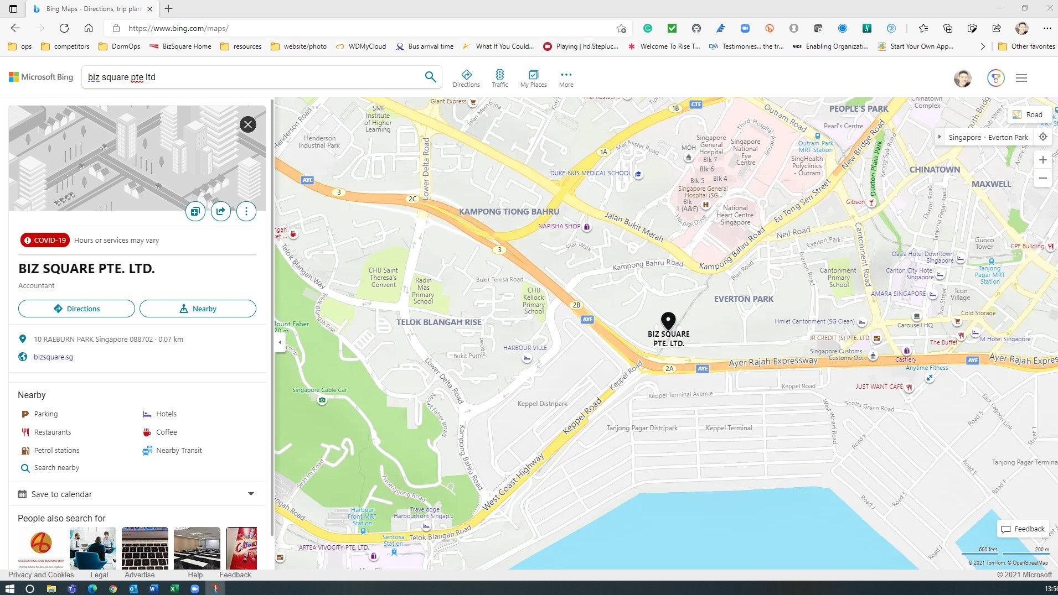Click the Directions button on card
The image size is (1058, 595).
coord(76,309)
